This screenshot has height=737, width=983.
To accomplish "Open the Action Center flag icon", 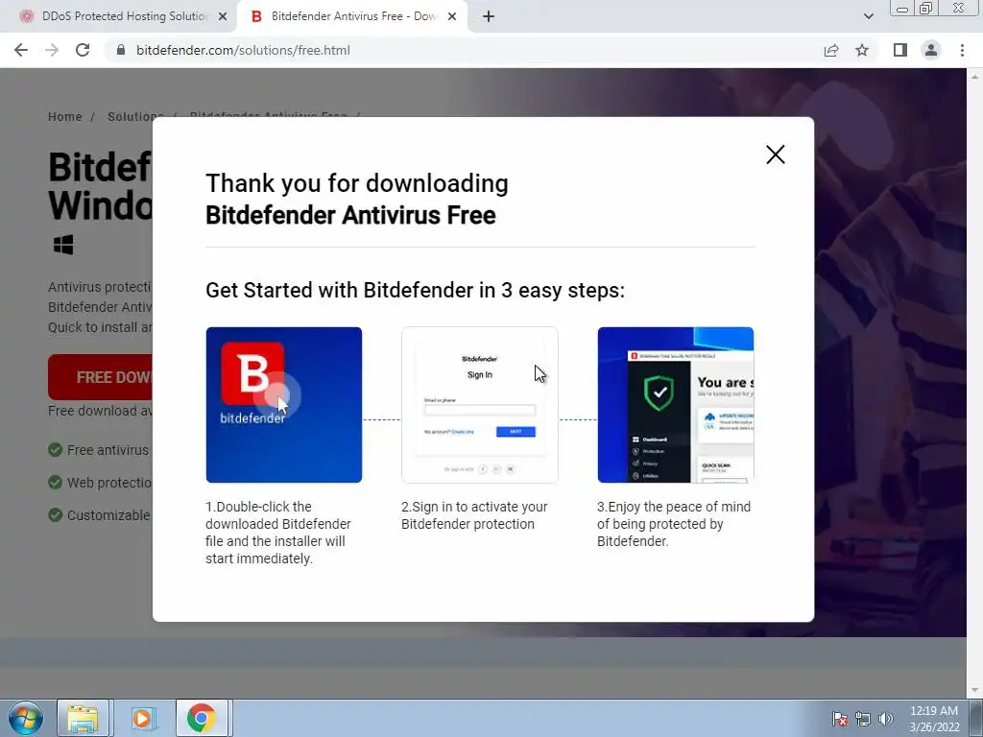I will click(839, 719).
